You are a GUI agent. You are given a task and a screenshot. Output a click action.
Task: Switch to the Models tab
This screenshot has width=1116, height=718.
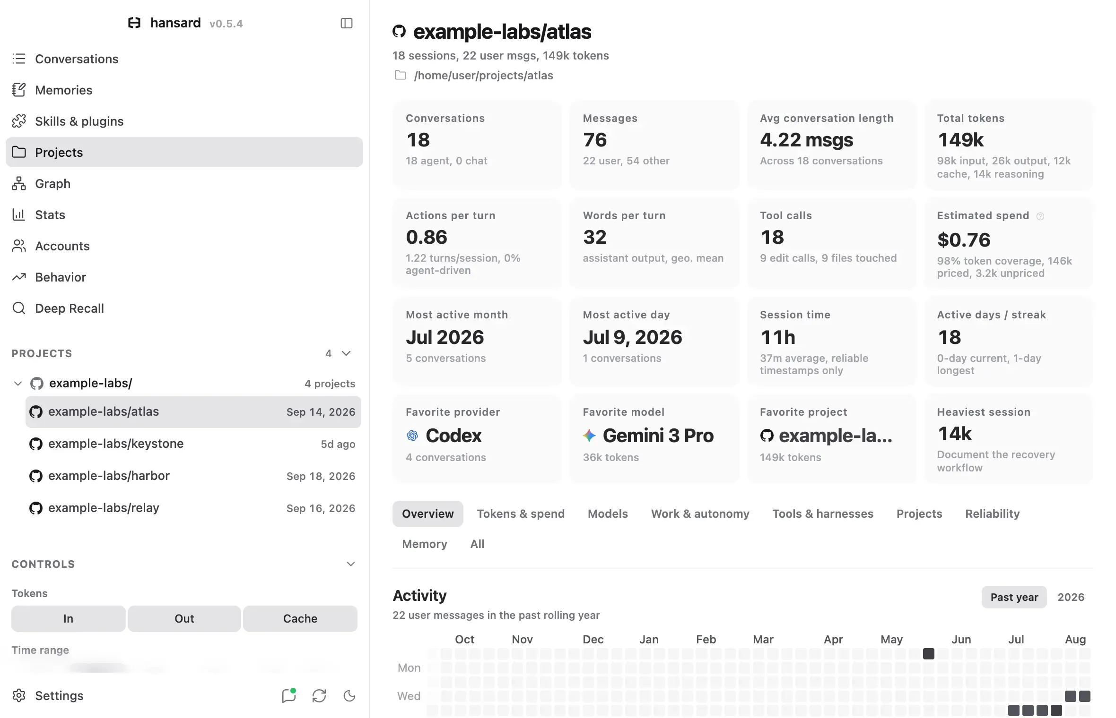pyautogui.click(x=608, y=513)
